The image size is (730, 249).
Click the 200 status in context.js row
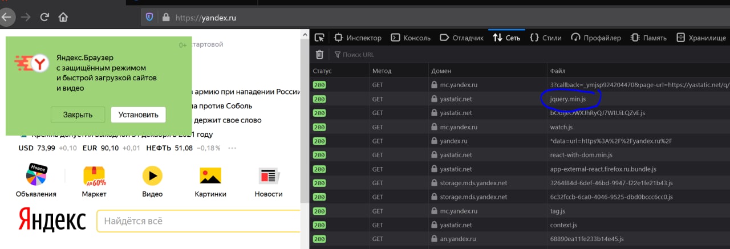coord(319,224)
